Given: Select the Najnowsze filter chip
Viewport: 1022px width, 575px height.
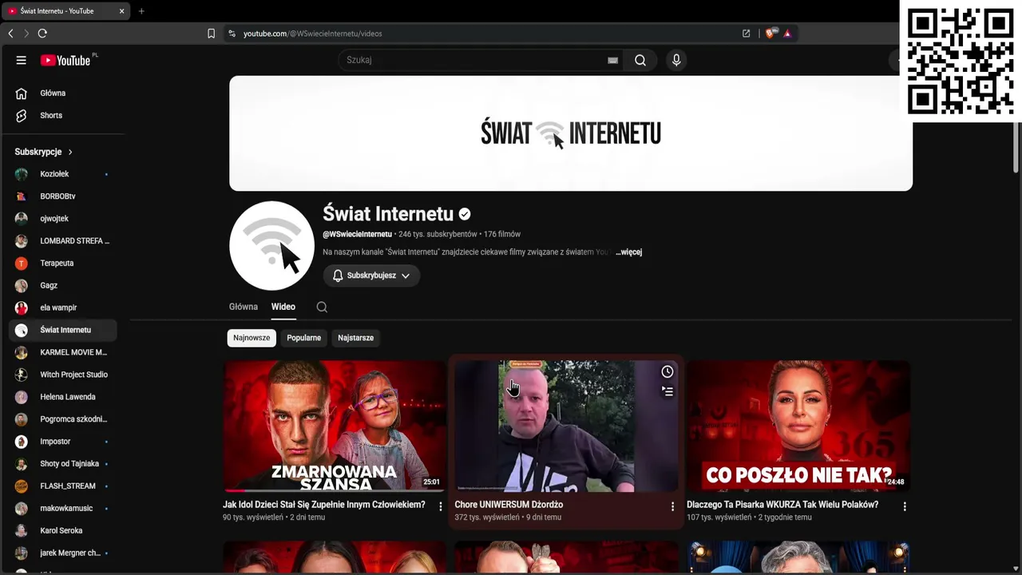Looking at the screenshot, I should point(252,338).
